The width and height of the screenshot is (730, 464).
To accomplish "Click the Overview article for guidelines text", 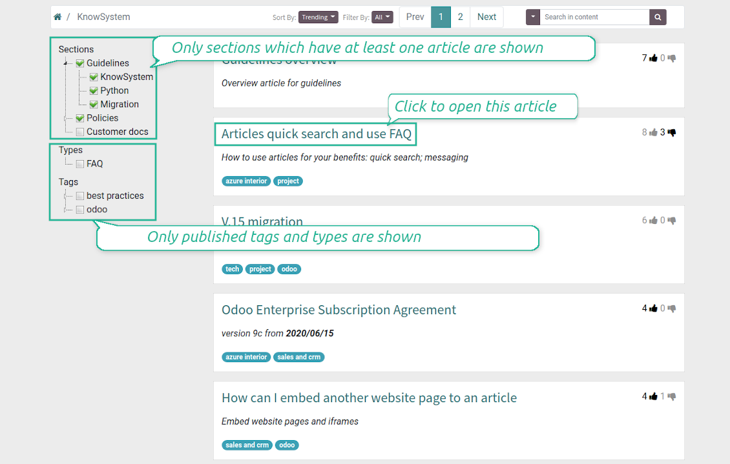I will click(x=281, y=83).
